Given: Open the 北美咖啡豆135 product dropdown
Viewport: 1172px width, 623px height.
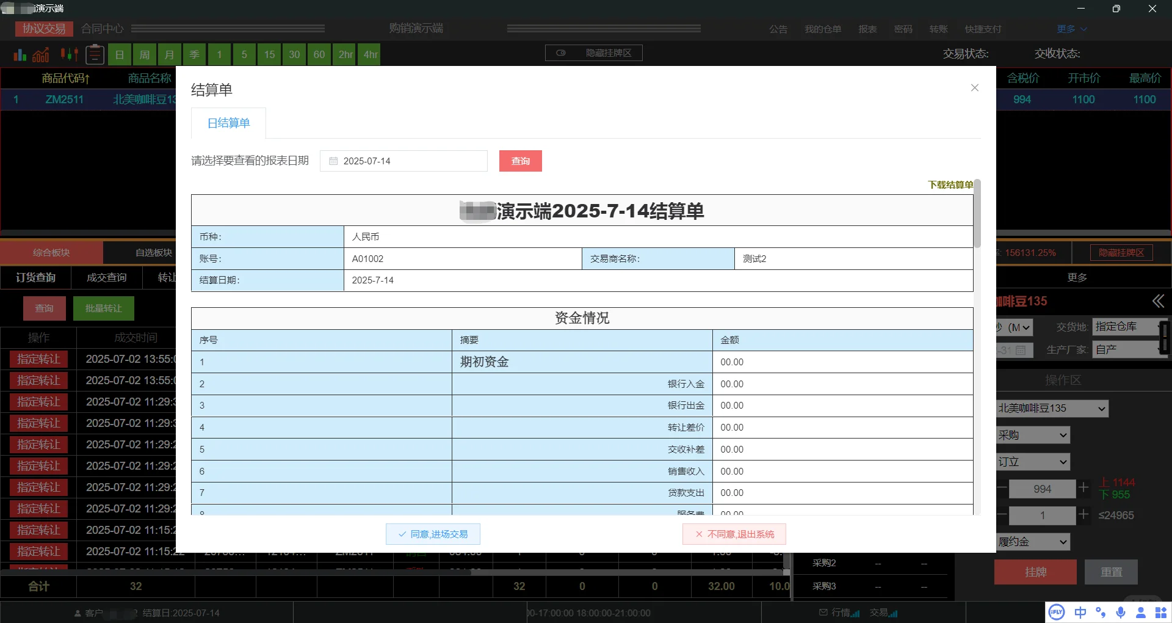Looking at the screenshot, I should [1054, 408].
